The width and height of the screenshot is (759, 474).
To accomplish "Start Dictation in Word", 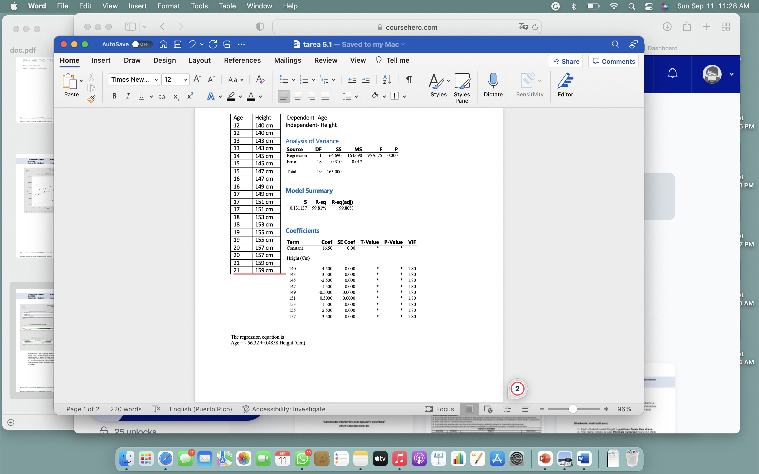I will coord(492,85).
